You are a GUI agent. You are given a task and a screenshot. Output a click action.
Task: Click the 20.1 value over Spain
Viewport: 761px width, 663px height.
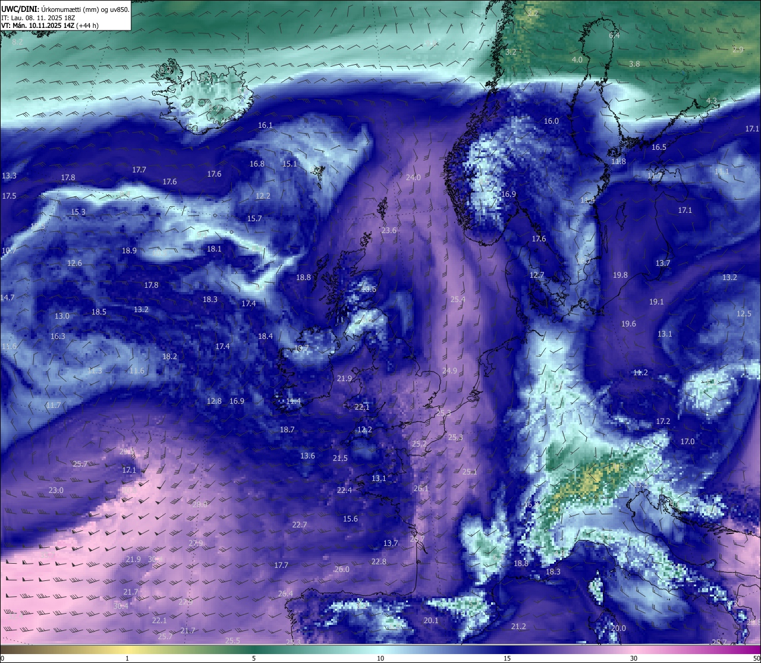coord(431,620)
